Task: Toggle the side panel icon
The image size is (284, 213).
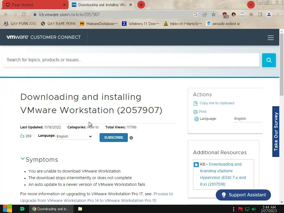Action: (260, 14)
